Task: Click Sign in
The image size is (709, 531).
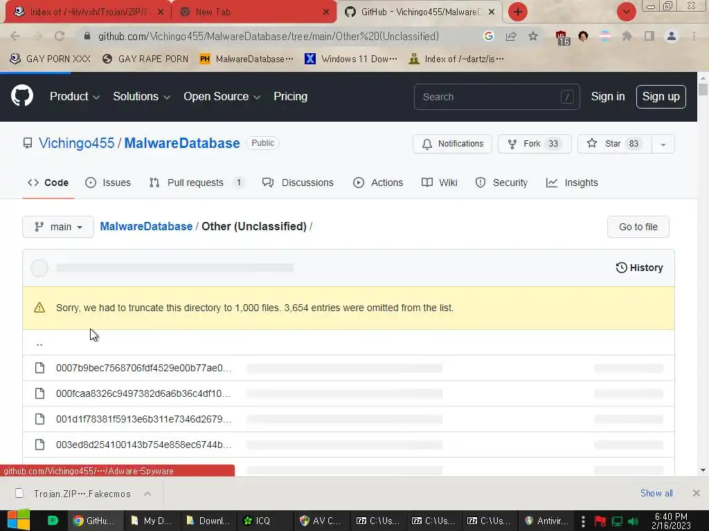Action: pyautogui.click(x=608, y=97)
